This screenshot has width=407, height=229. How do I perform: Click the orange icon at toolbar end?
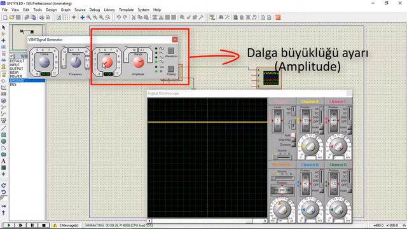pos(278,17)
